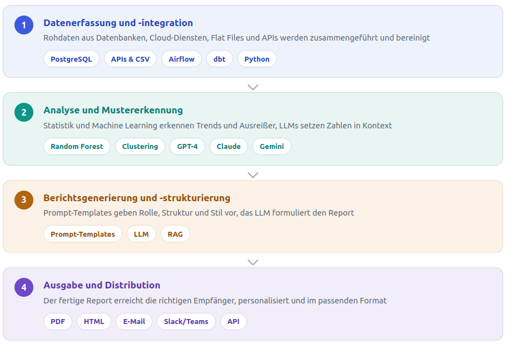Click description starting Der fertige Report

tap(215, 301)
